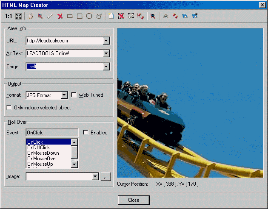Image resolution: width=268 pixels, height=209 pixels.
Task: Click the roller coaster image preview
Action: pos(190,103)
